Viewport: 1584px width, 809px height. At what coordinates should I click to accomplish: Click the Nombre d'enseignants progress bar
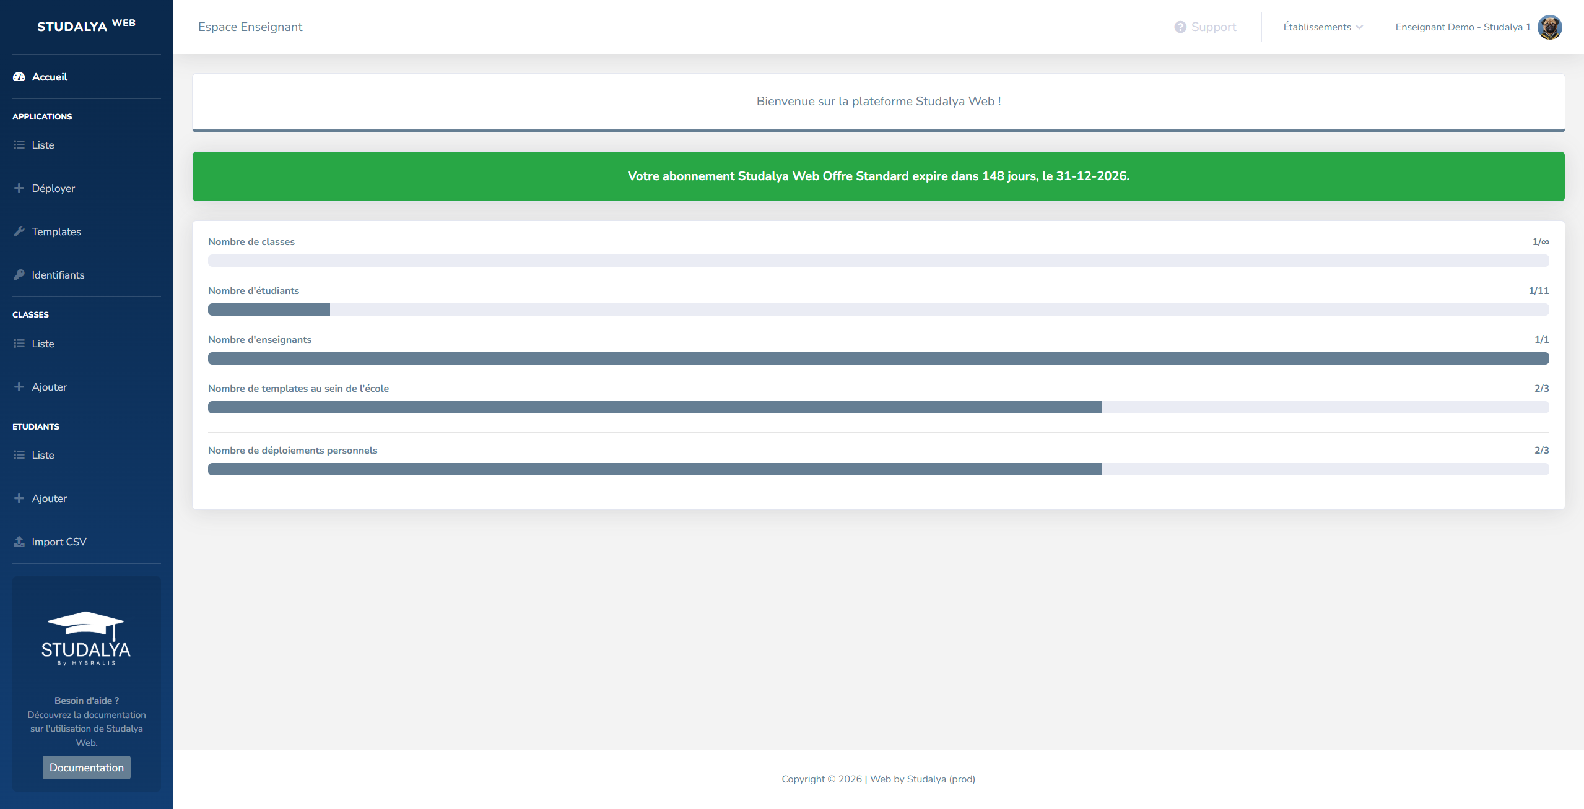tap(878, 358)
